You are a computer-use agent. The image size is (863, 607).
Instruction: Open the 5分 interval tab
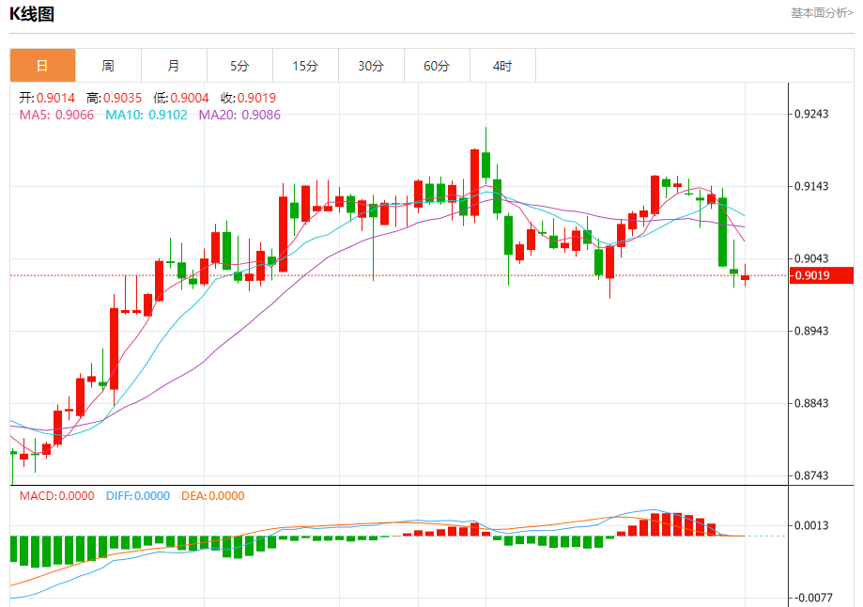click(x=240, y=66)
